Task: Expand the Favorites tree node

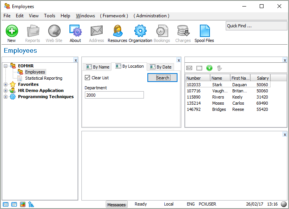Action: [6, 84]
